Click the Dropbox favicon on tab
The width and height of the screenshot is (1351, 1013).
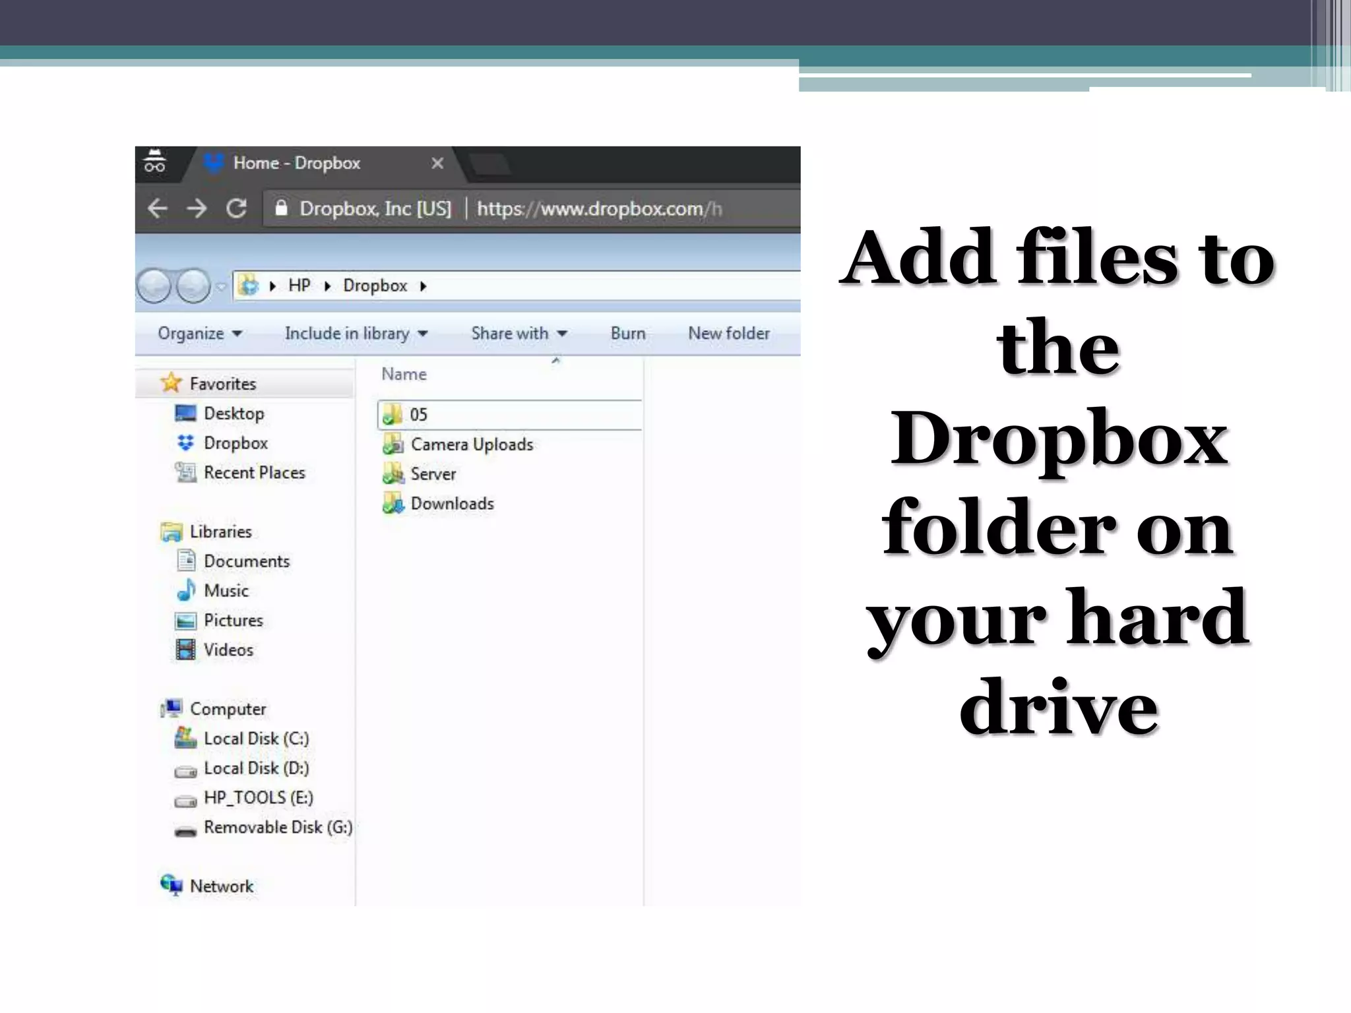point(212,162)
